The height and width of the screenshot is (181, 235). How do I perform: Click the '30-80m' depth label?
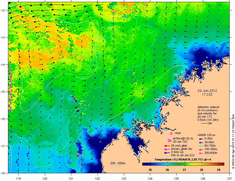[x=209, y=142]
